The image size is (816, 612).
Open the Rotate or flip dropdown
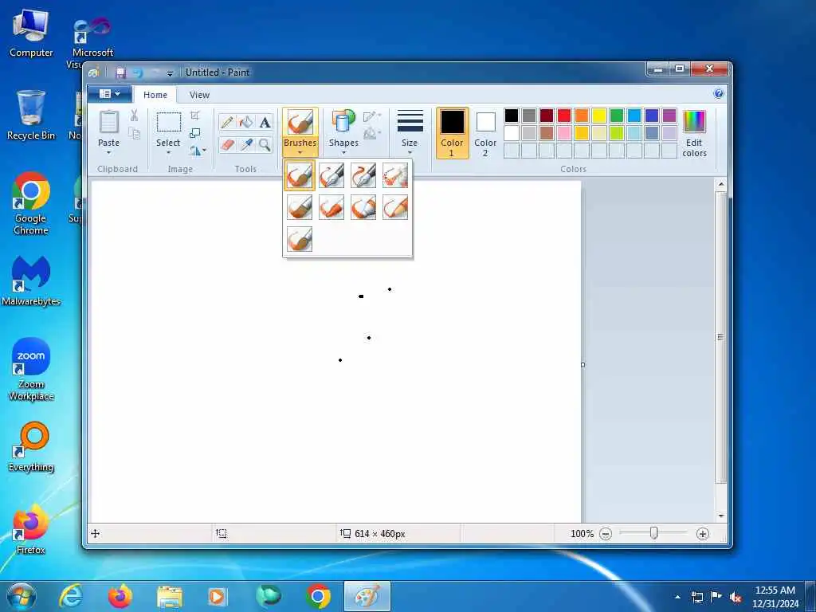coord(198,151)
